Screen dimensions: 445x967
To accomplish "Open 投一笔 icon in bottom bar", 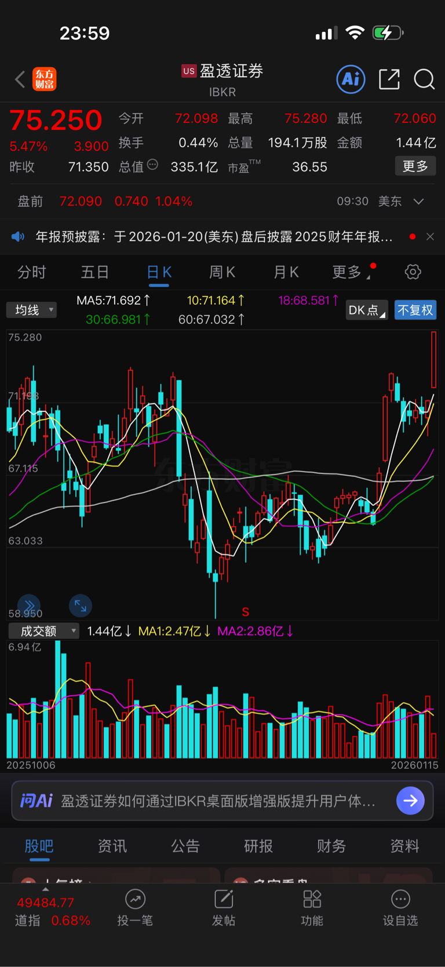I will [135, 899].
